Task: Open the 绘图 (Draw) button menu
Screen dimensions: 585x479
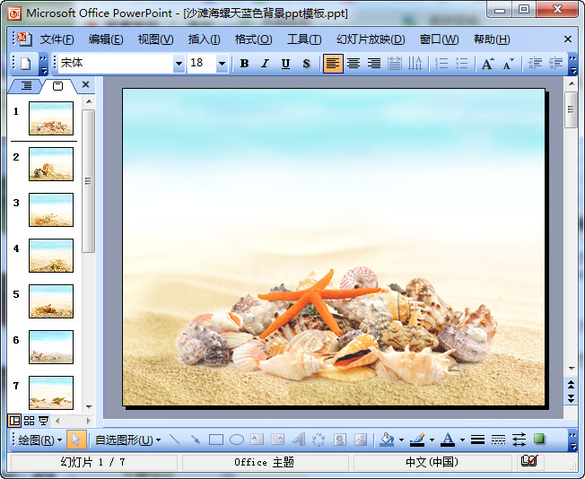Action: [40, 440]
